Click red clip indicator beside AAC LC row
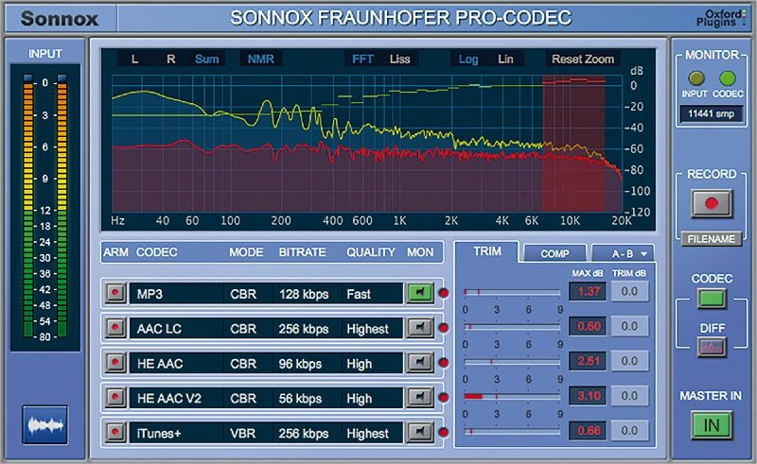The width and height of the screenshot is (757, 464). [443, 328]
